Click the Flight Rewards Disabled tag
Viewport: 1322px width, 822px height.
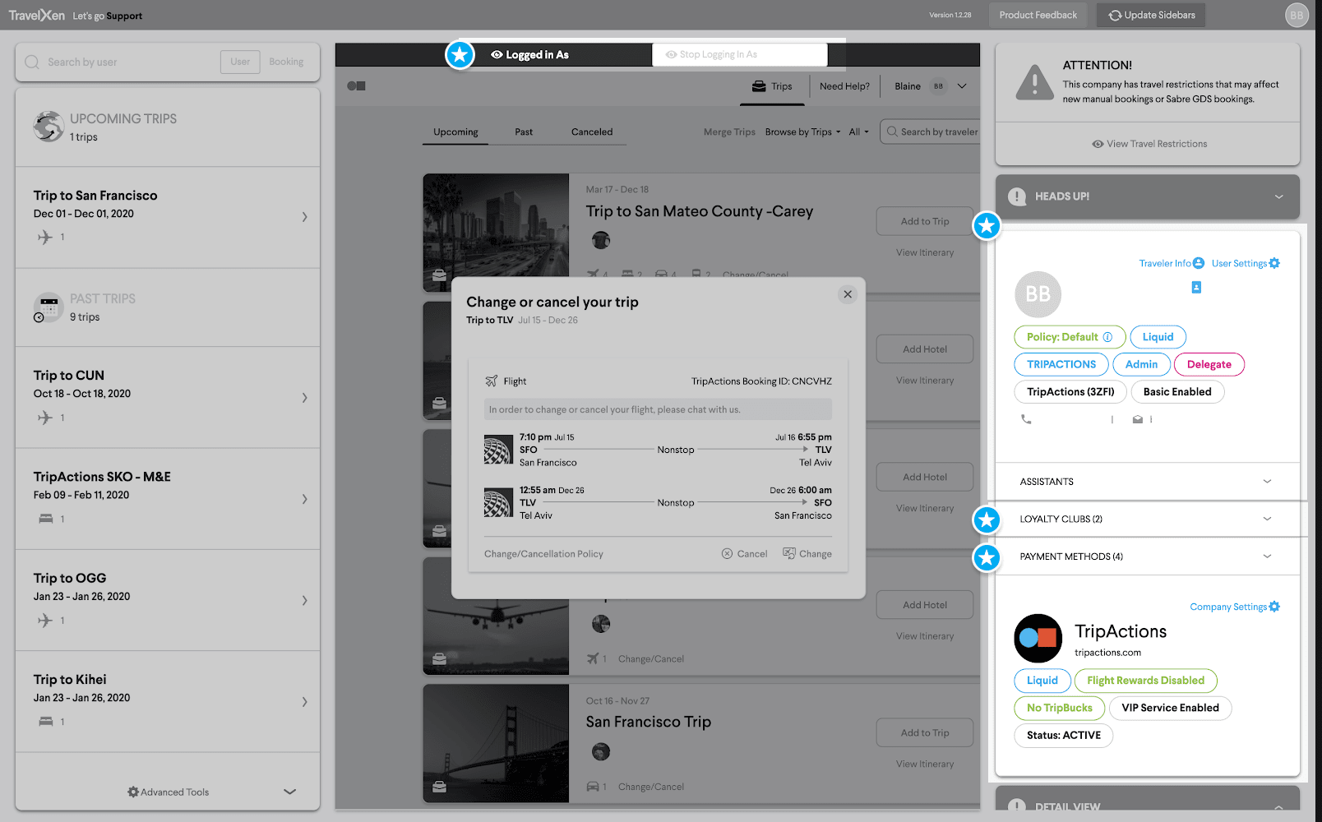(x=1145, y=681)
